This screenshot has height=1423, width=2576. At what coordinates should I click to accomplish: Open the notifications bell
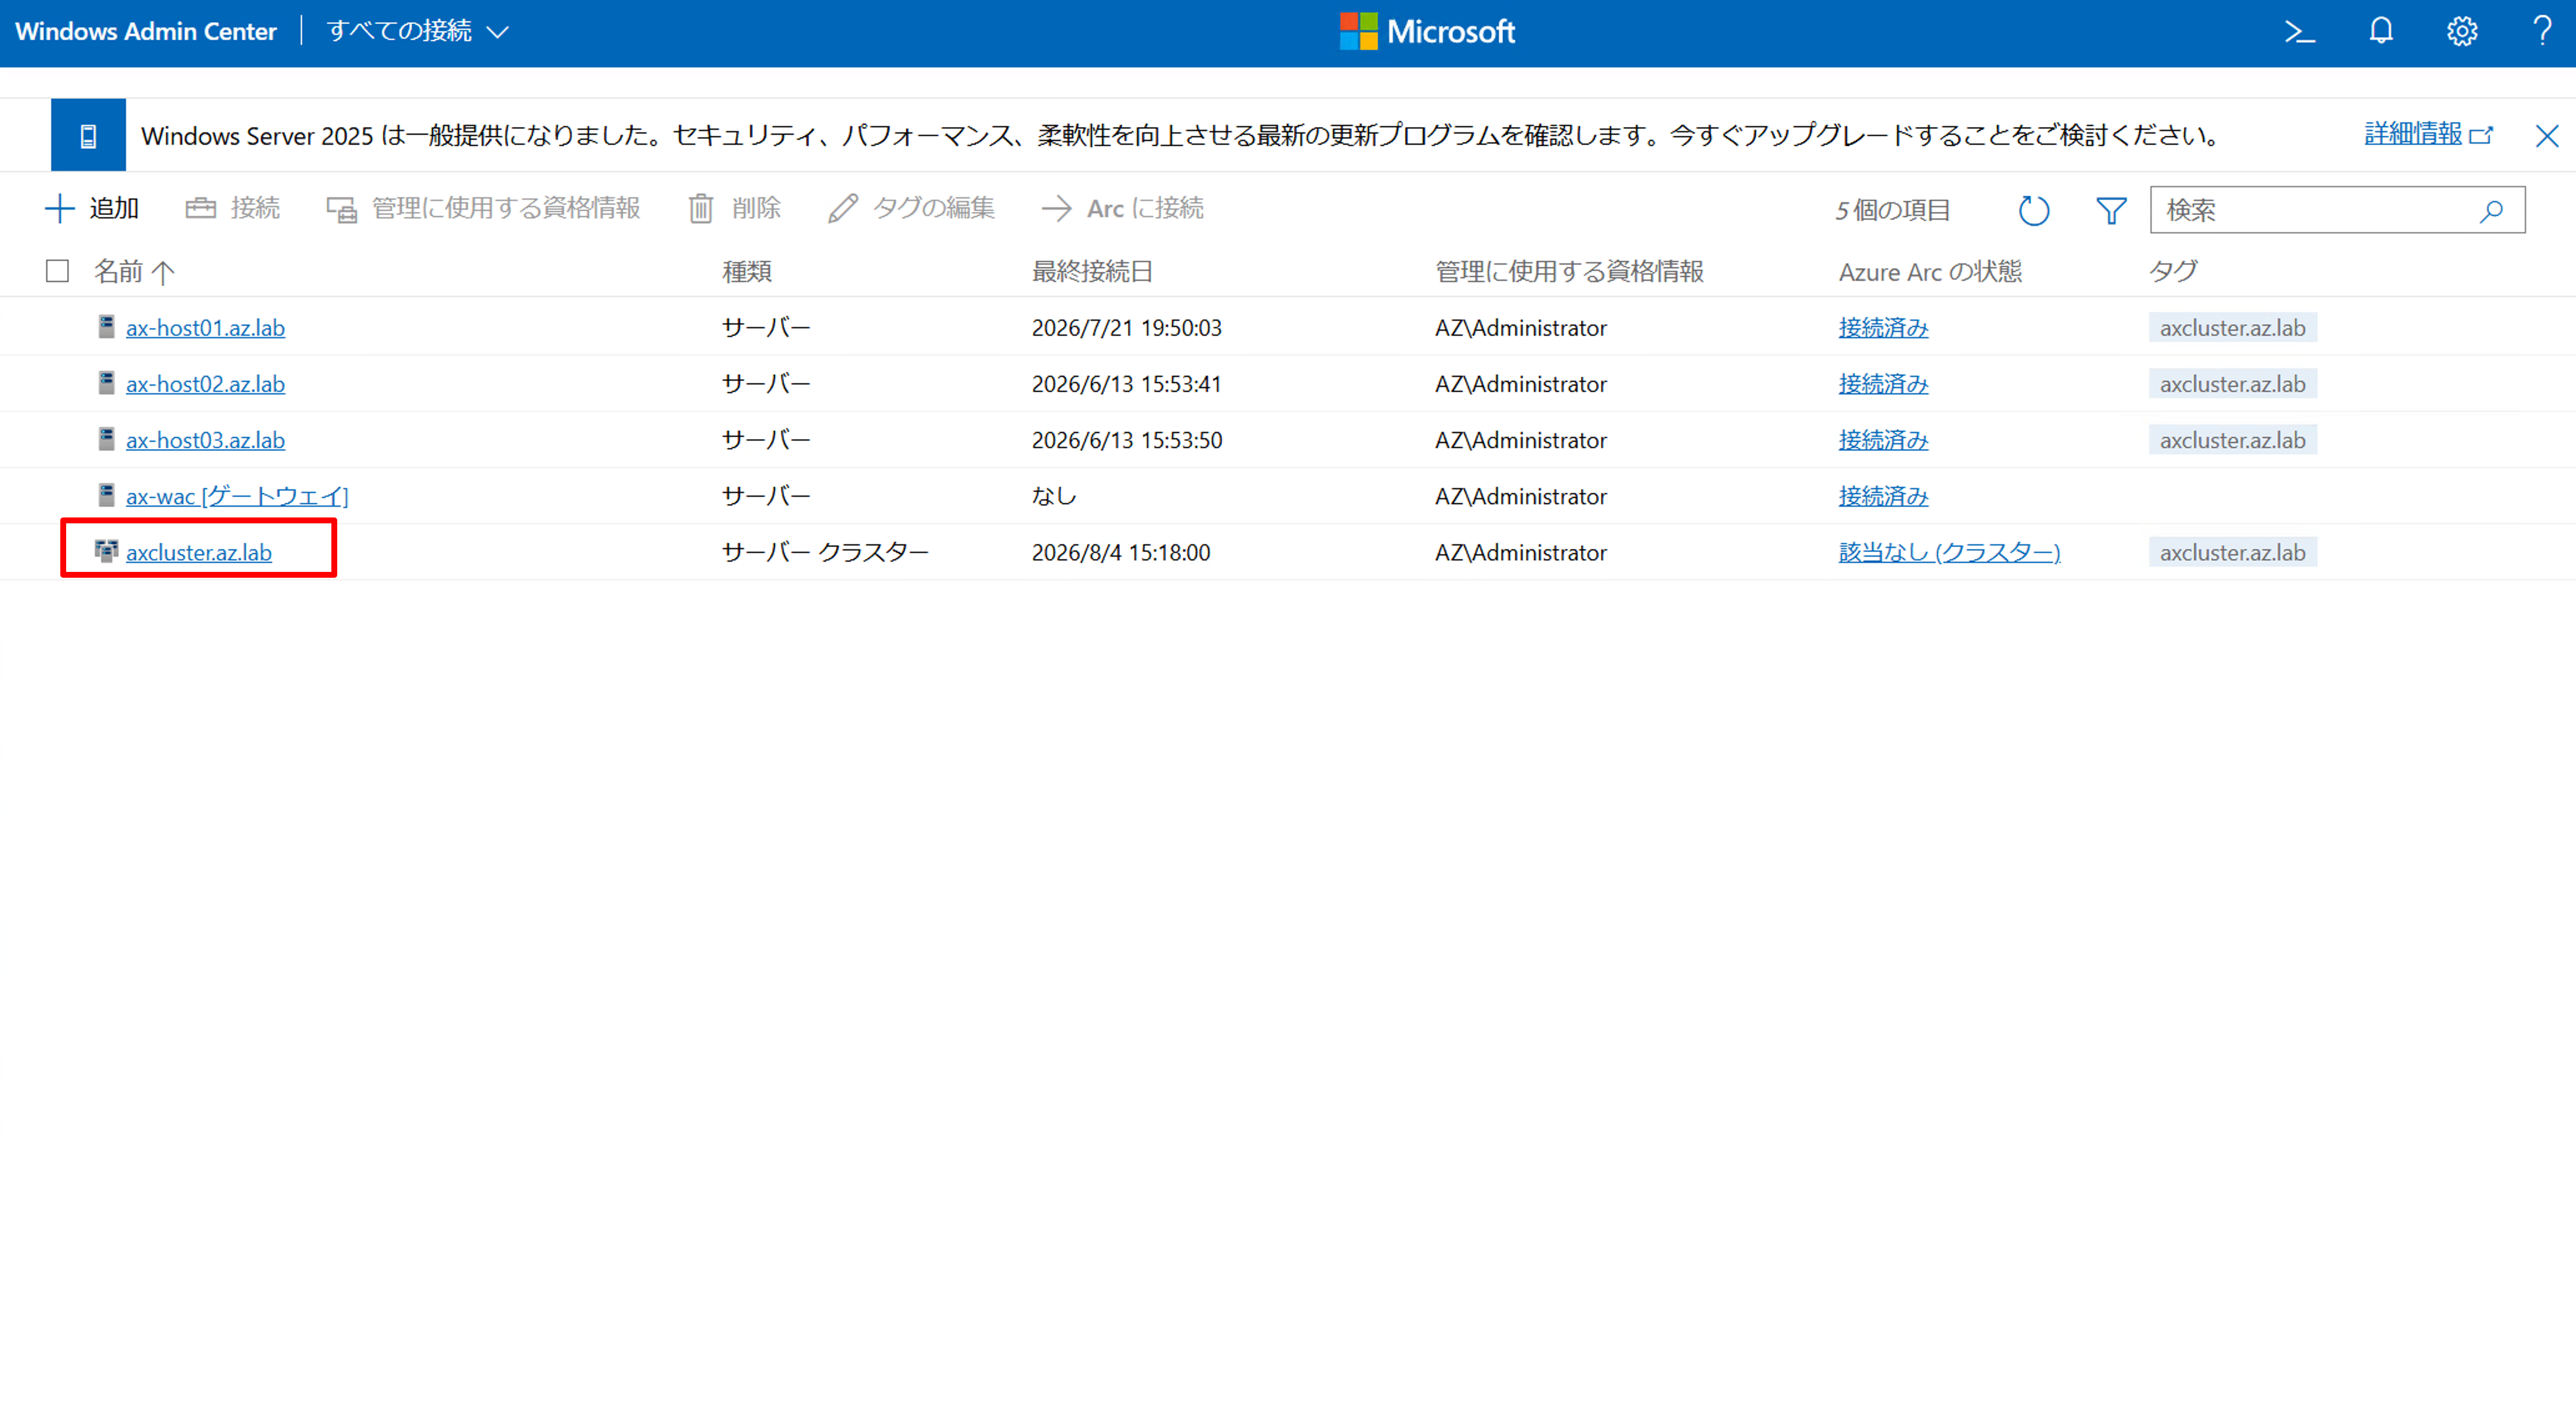coord(2381,32)
